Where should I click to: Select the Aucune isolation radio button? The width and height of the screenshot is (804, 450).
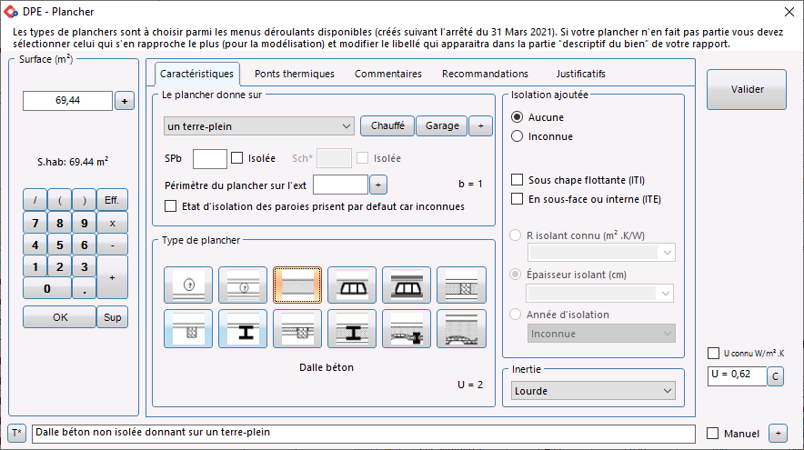coord(518,117)
